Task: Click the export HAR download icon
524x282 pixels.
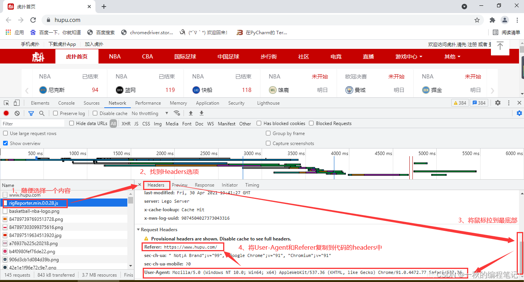Action: (x=202, y=113)
